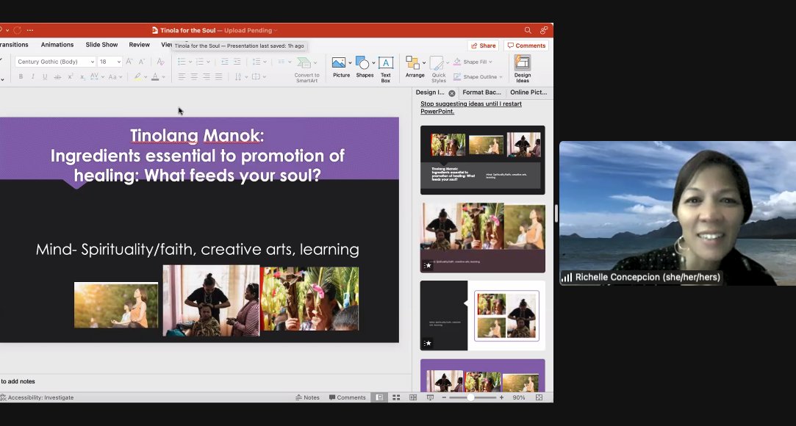Switch to Slide Sorter view

(396, 397)
